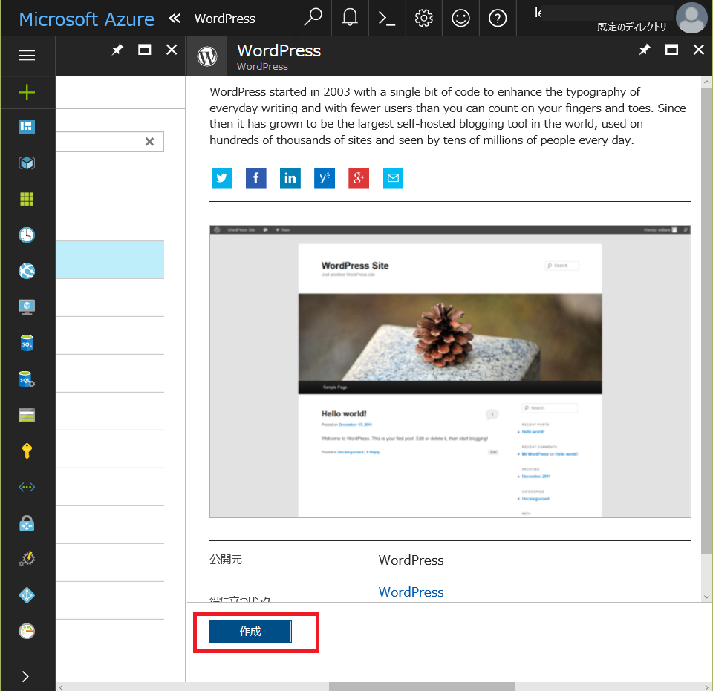The width and height of the screenshot is (713, 691).
Task: Click the 公開元 label
Action: [226, 560]
